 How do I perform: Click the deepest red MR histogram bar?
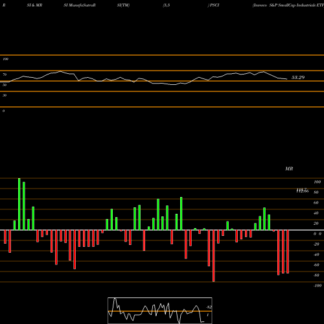pos(214,256)
